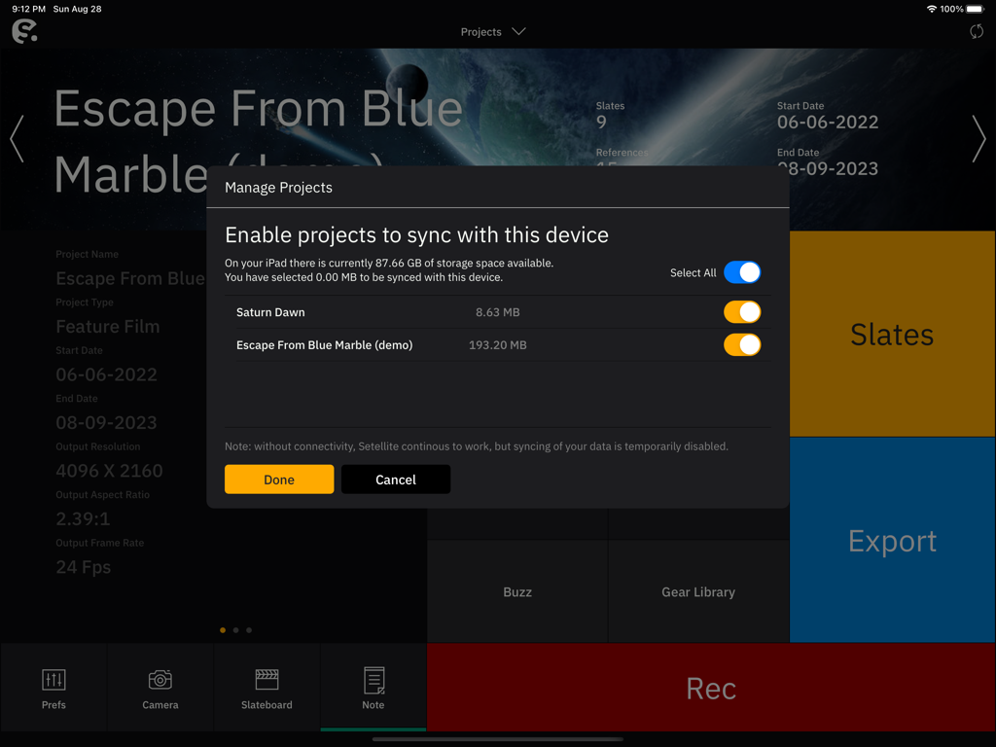The width and height of the screenshot is (996, 747).
Task: Tap the sync refresh icon
Action: (x=977, y=31)
